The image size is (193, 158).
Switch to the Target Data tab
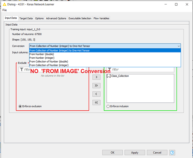(x=26, y=18)
